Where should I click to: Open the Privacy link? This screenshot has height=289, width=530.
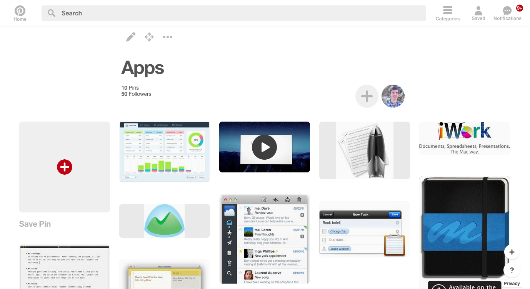512,284
